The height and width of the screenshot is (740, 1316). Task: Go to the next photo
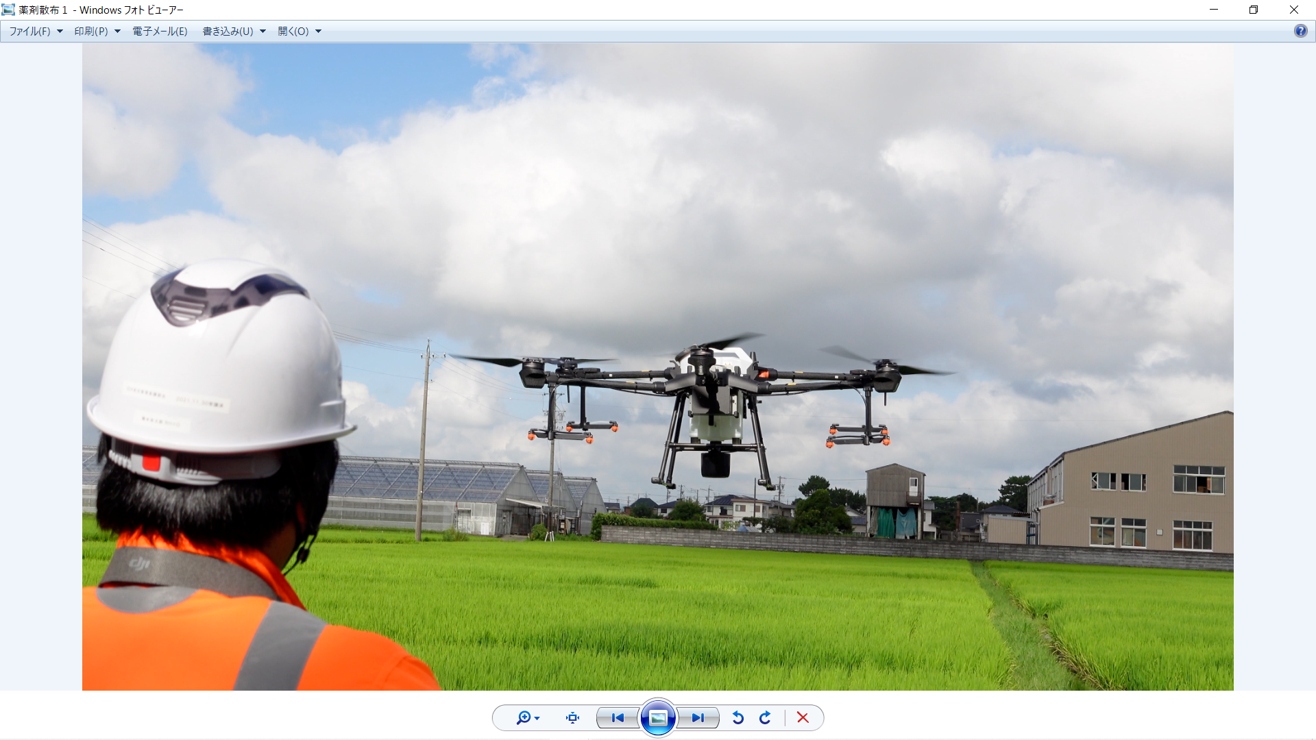pos(698,717)
